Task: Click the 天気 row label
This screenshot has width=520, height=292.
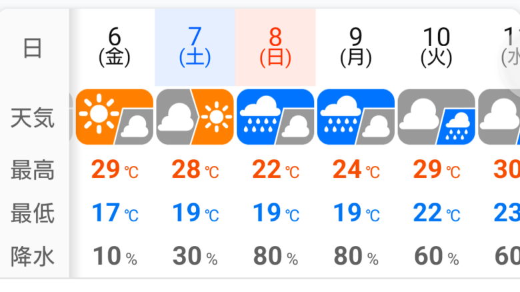Action: (33, 117)
